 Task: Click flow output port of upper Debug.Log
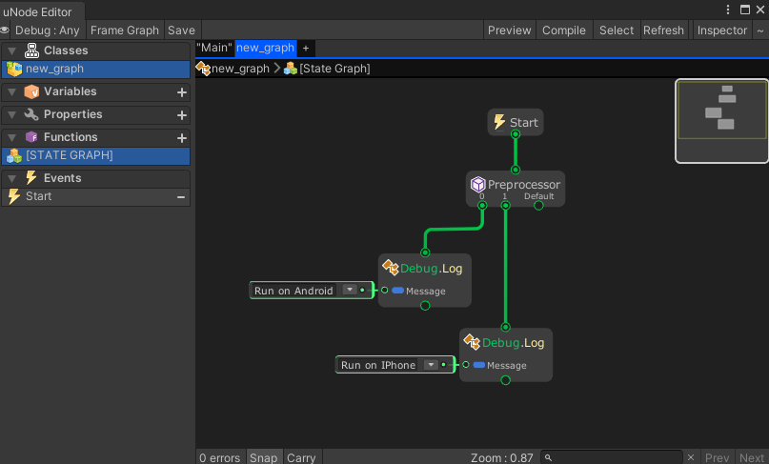pyautogui.click(x=425, y=306)
